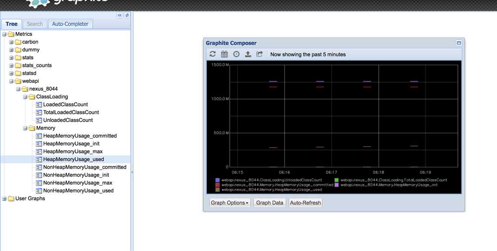This screenshot has height=251, width=497.
Task: Open the date range calendar picker
Action: click(x=225, y=54)
